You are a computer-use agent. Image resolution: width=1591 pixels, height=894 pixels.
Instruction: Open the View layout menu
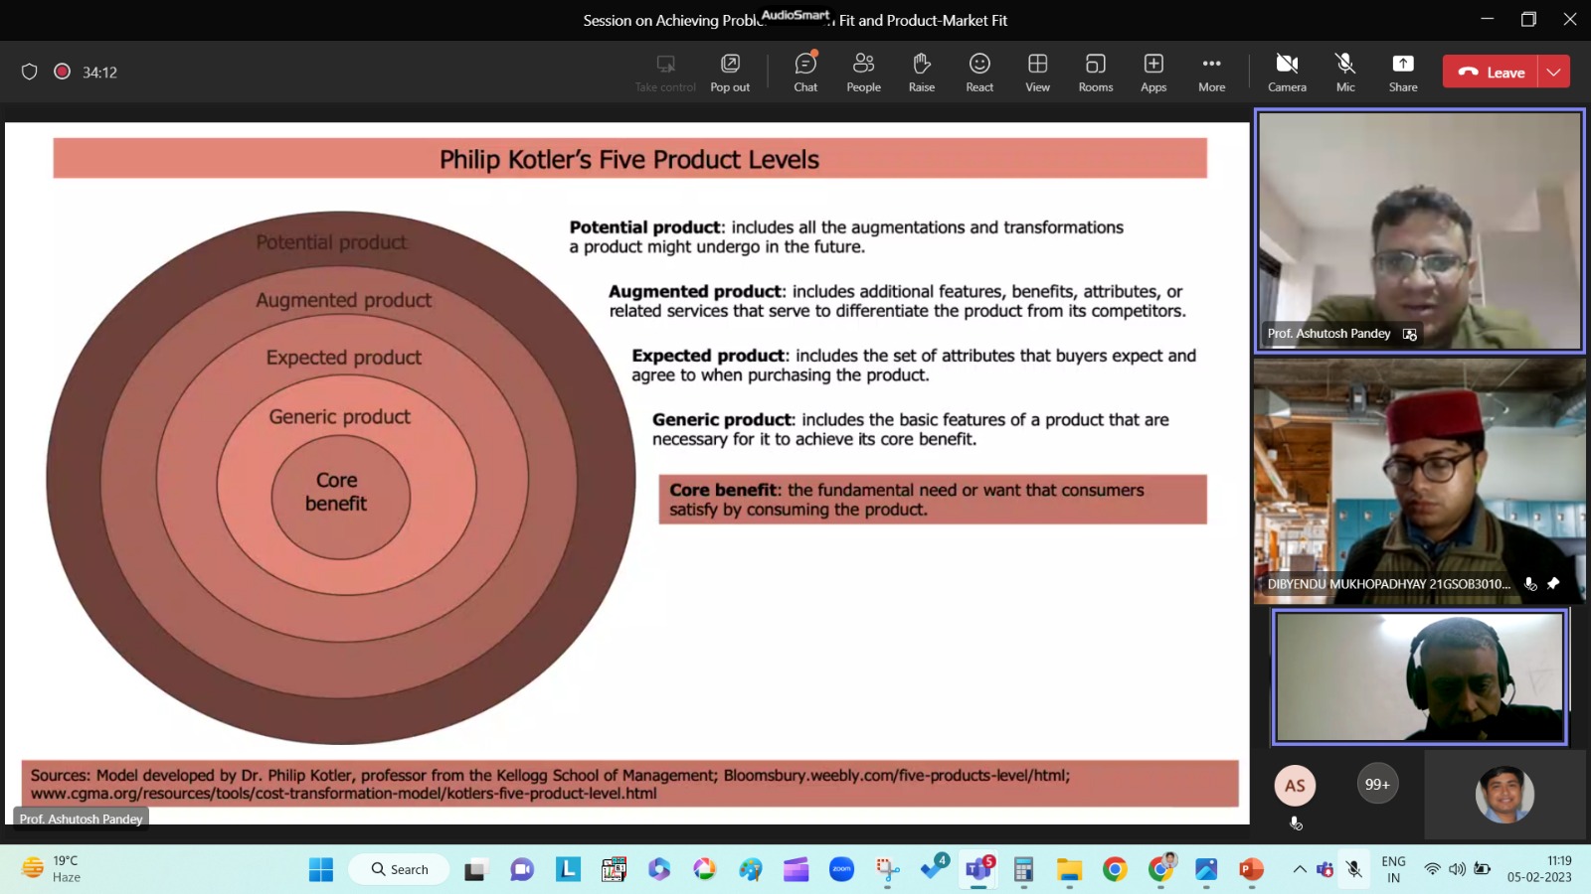pyautogui.click(x=1037, y=73)
